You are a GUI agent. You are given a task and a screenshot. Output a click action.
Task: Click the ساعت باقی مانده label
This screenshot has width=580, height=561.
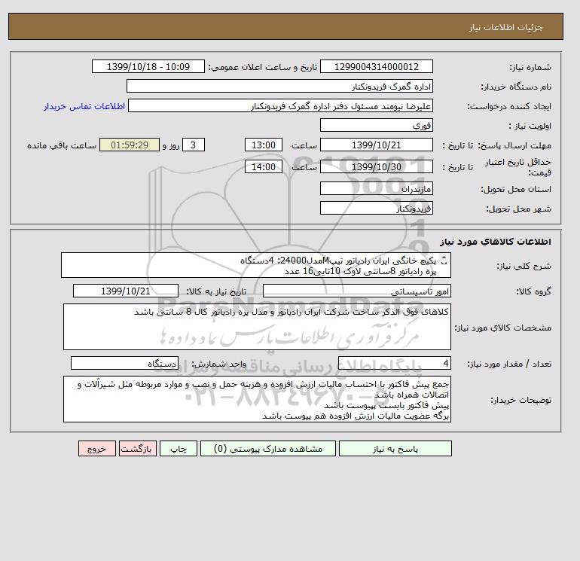pyautogui.click(x=62, y=145)
